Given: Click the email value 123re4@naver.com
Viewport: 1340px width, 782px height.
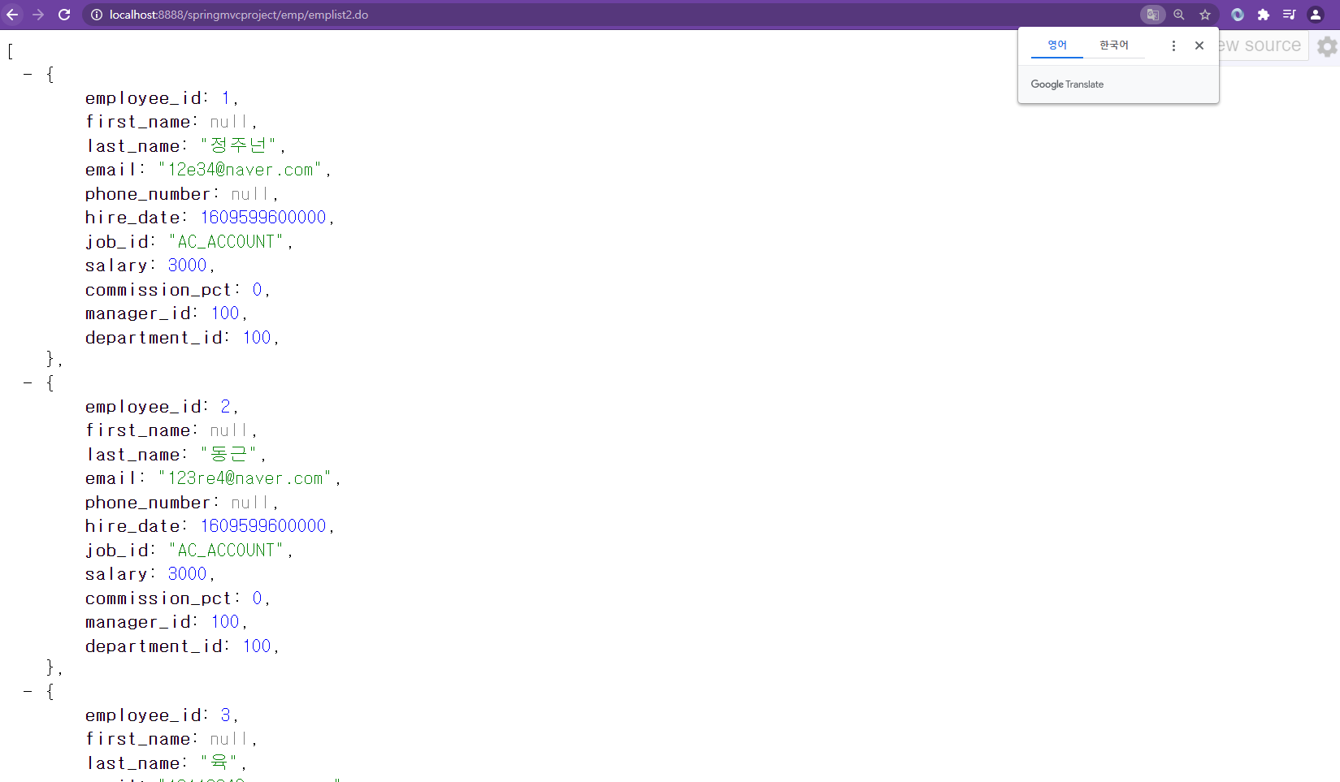Looking at the screenshot, I should tap(245, 478).
